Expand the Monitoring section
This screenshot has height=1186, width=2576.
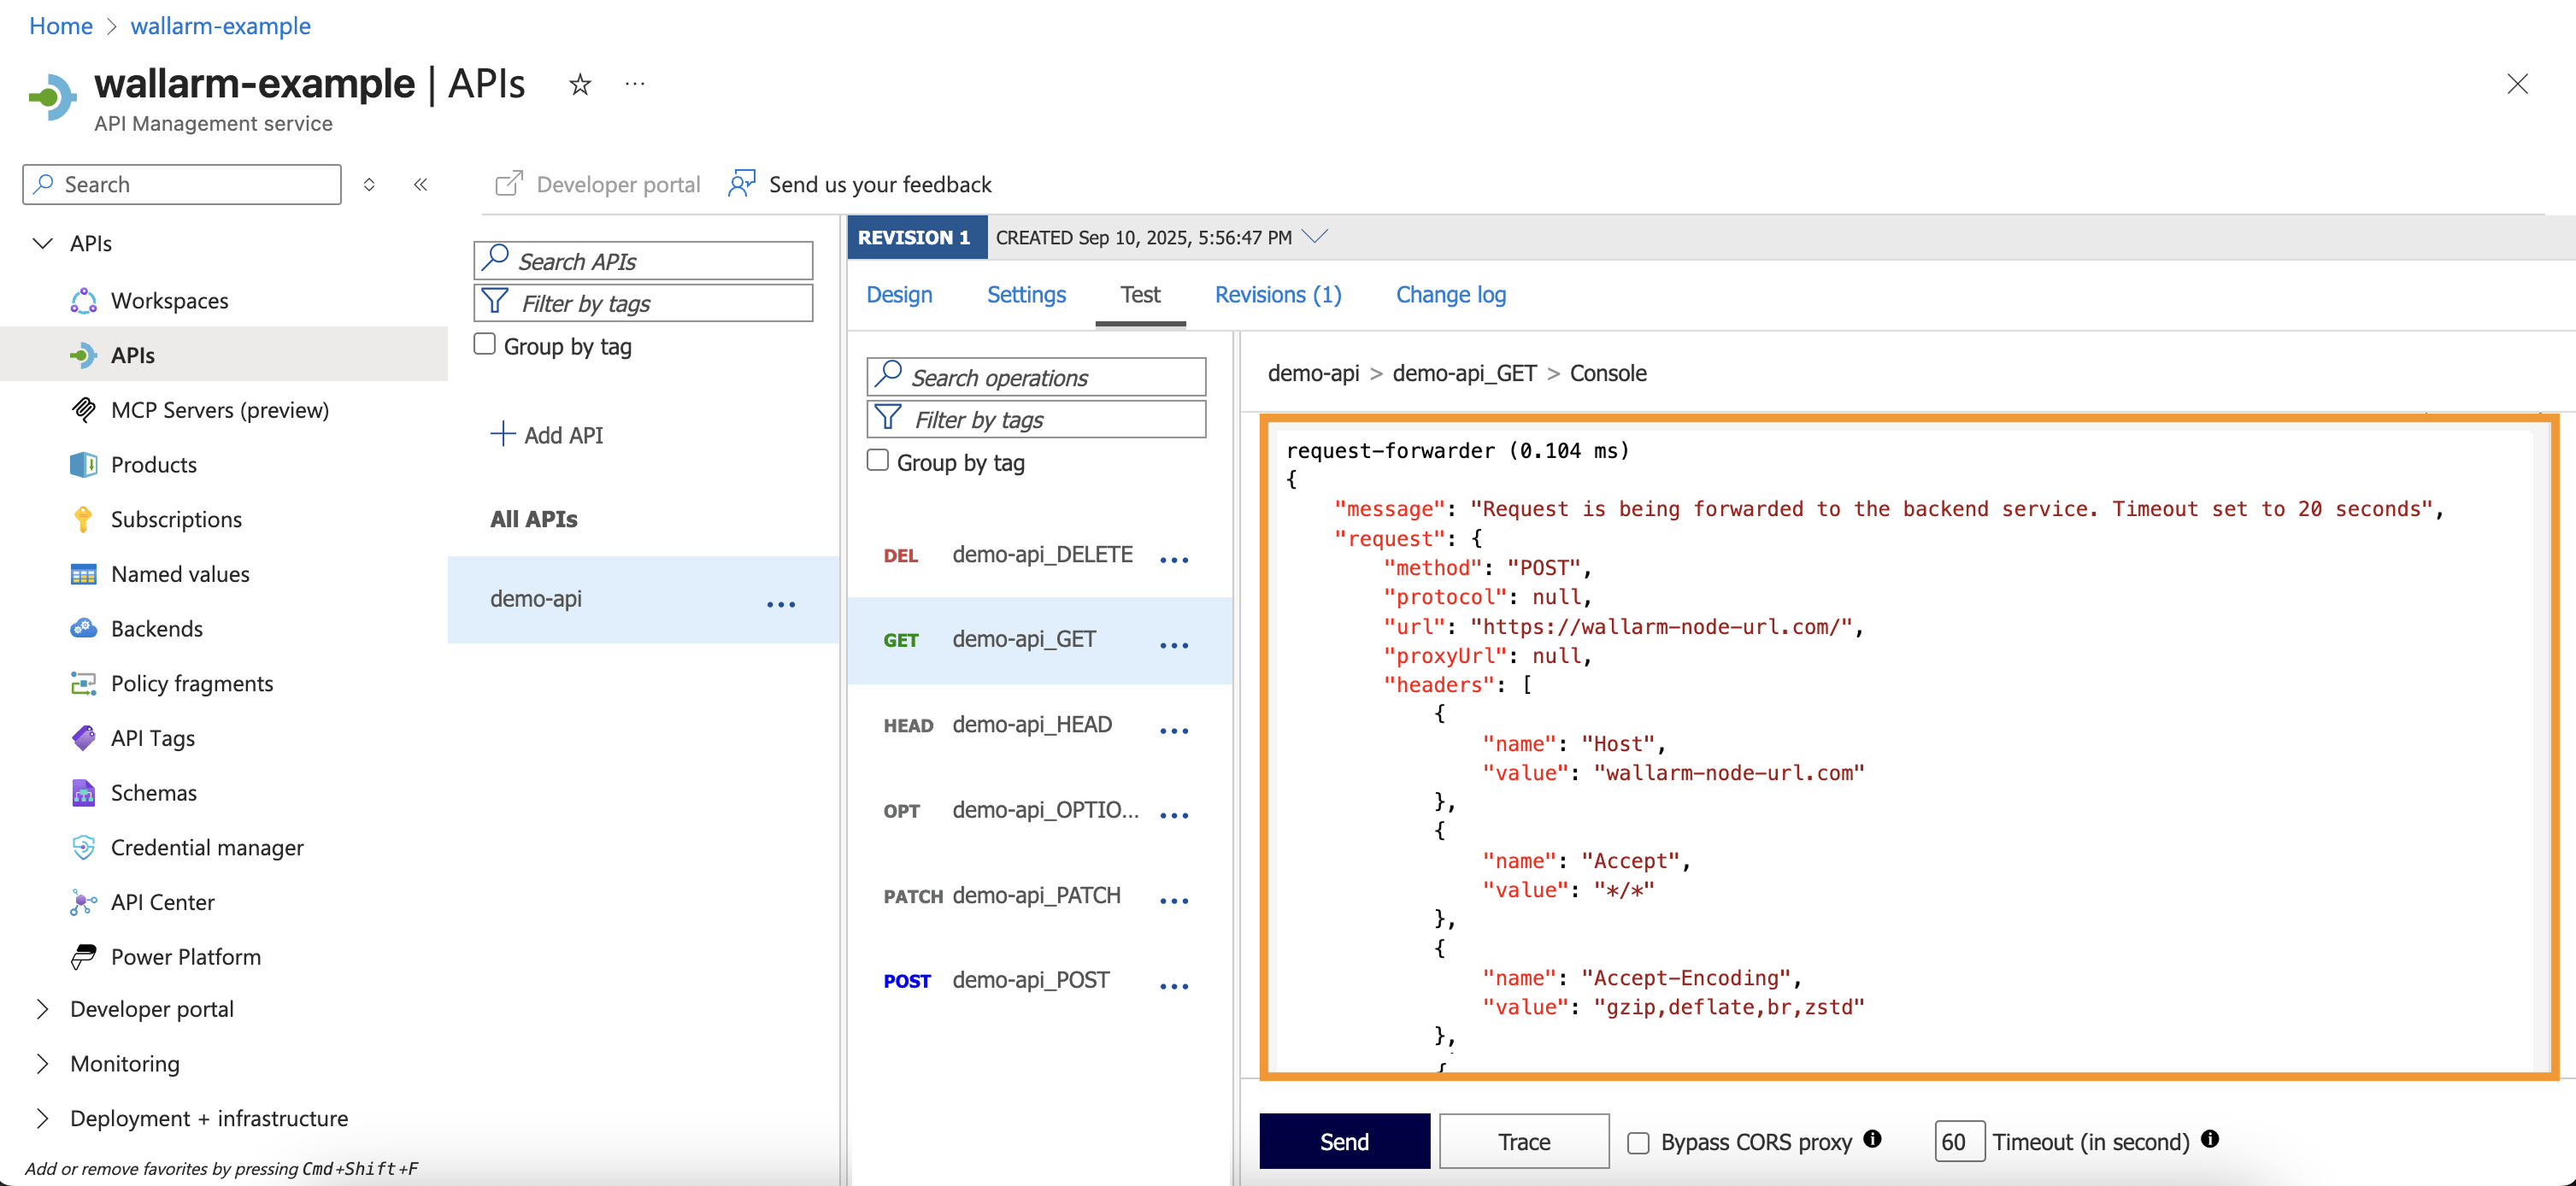pos(125,1063)
